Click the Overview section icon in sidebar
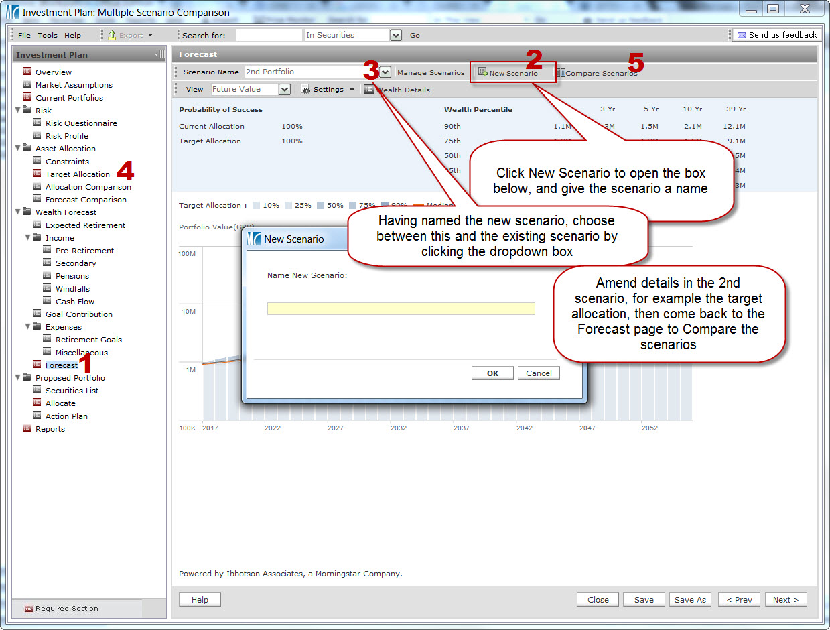The width and height of the screenshot is (830, 630). [x=27, y=72]
